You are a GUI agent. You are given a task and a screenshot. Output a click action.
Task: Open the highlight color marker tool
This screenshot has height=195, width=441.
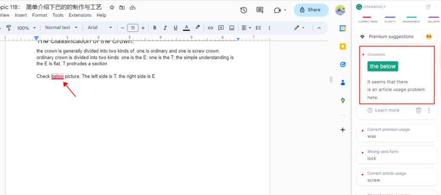point(197,28)
